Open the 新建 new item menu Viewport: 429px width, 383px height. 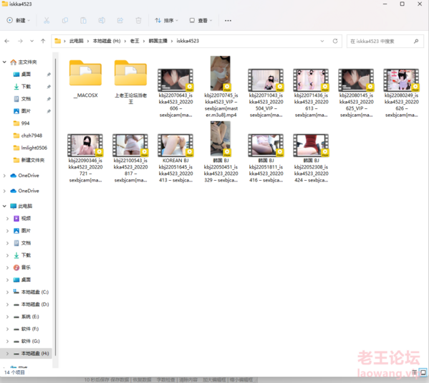pos(19,21)
